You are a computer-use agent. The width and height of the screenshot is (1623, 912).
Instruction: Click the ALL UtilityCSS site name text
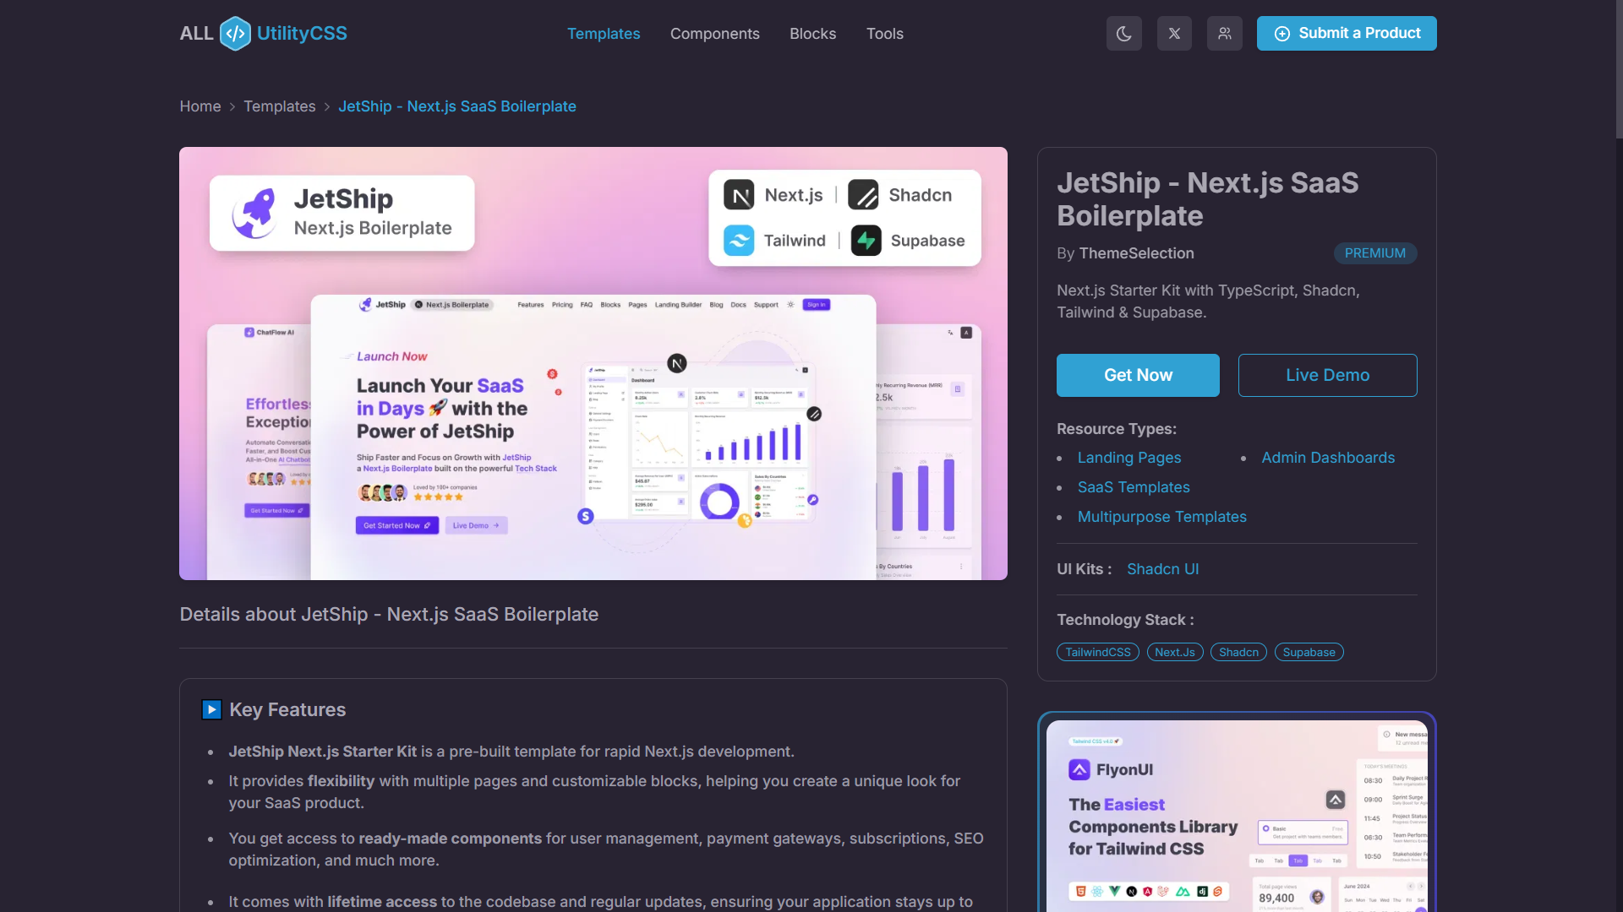pos(264,34)
